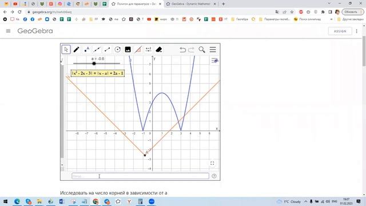Open File Explorer from the taskbar

coord(39,201)
